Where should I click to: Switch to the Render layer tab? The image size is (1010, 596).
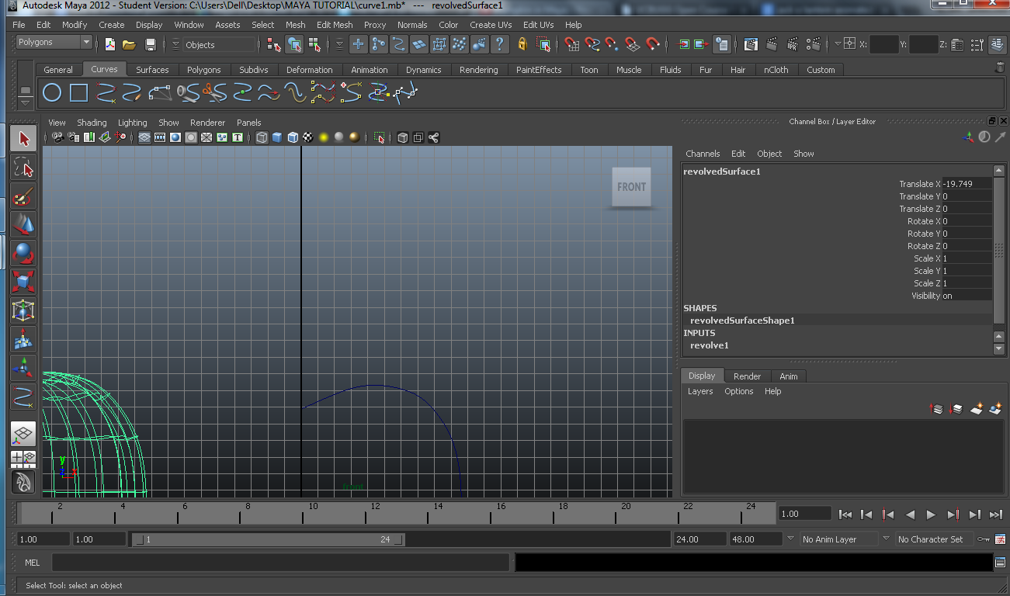pyautogui.click(x=747, y=376)
